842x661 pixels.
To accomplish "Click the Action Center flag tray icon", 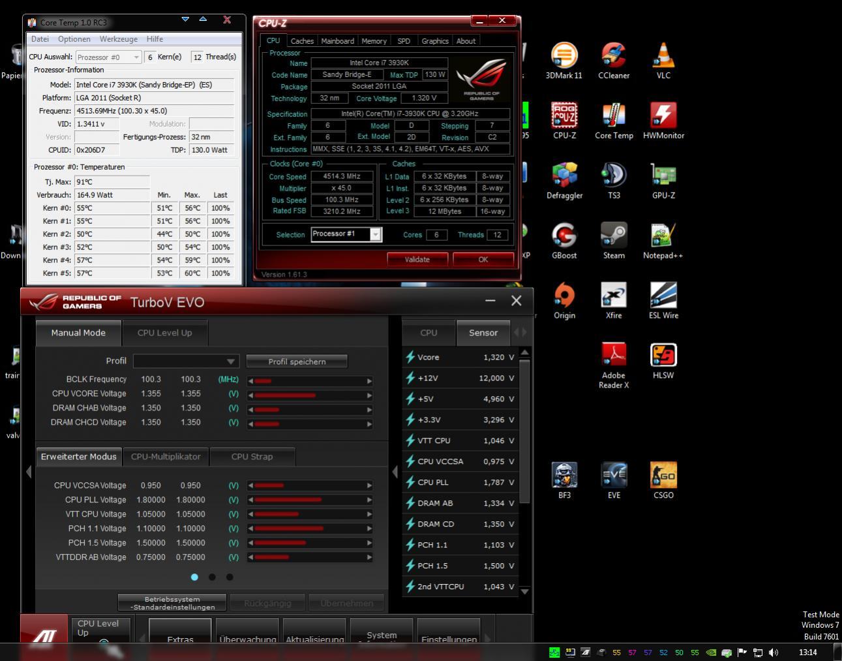I will pyautogui.click(x=742, y=652).
